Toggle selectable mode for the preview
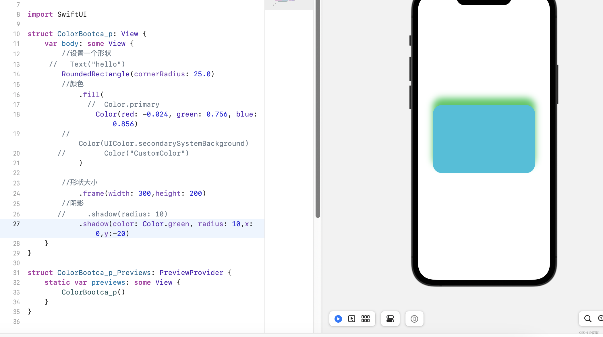603x337 pixels. pyautogui.click(x=351, y=319)
